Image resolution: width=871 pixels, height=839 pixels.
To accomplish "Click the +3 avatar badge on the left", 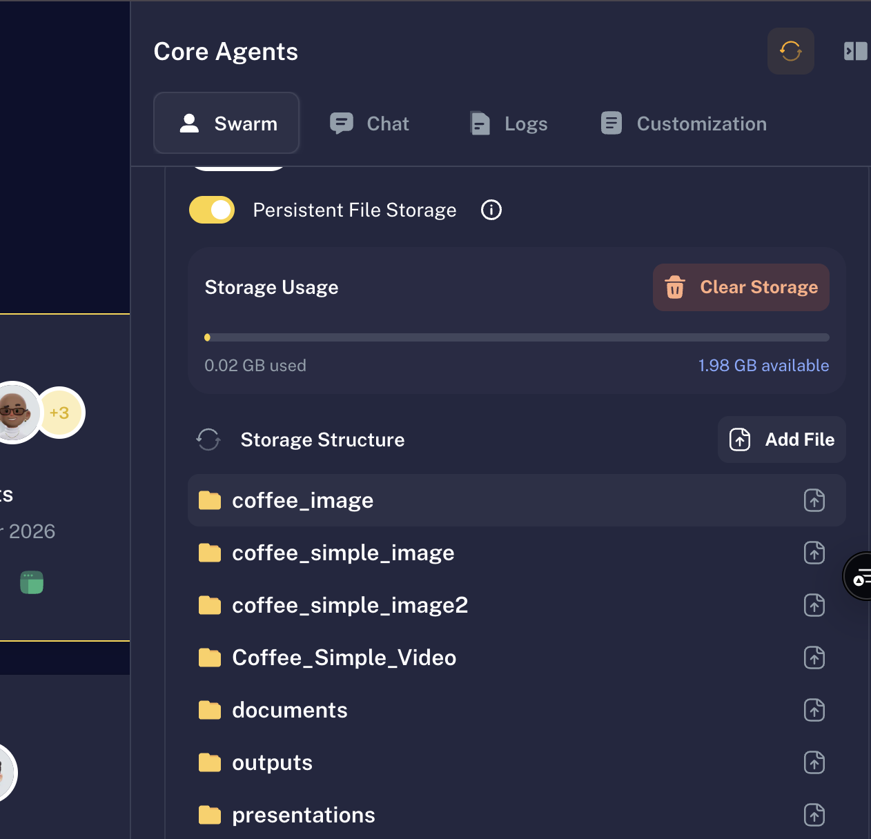I will click(61, 413).
